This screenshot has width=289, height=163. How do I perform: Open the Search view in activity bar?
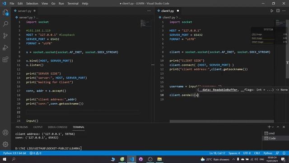(x=5, y=24)
